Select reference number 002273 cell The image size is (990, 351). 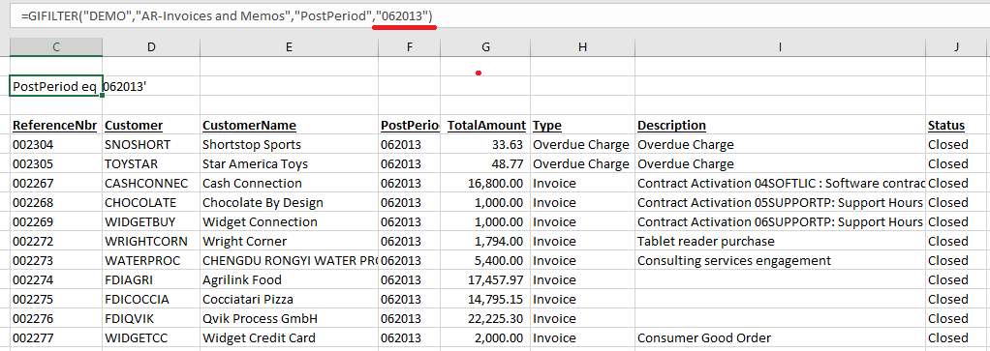pos(56,260)
